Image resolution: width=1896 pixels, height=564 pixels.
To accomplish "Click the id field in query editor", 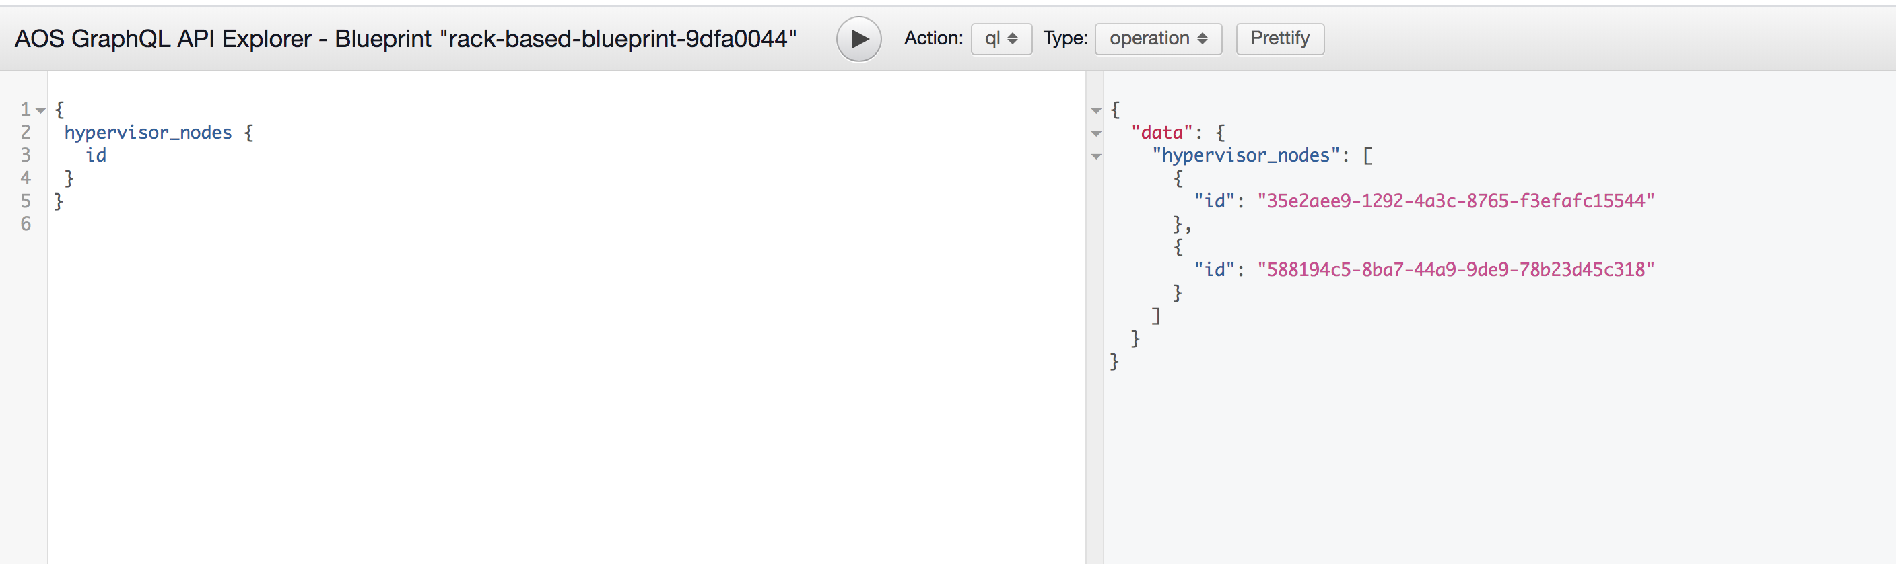I will (x=96, y=155).
